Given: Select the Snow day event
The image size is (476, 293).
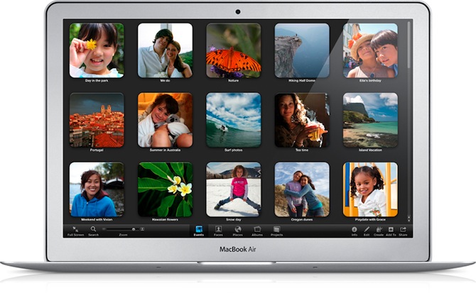Looking at the screenshot, I should click(x=234, y=189).
